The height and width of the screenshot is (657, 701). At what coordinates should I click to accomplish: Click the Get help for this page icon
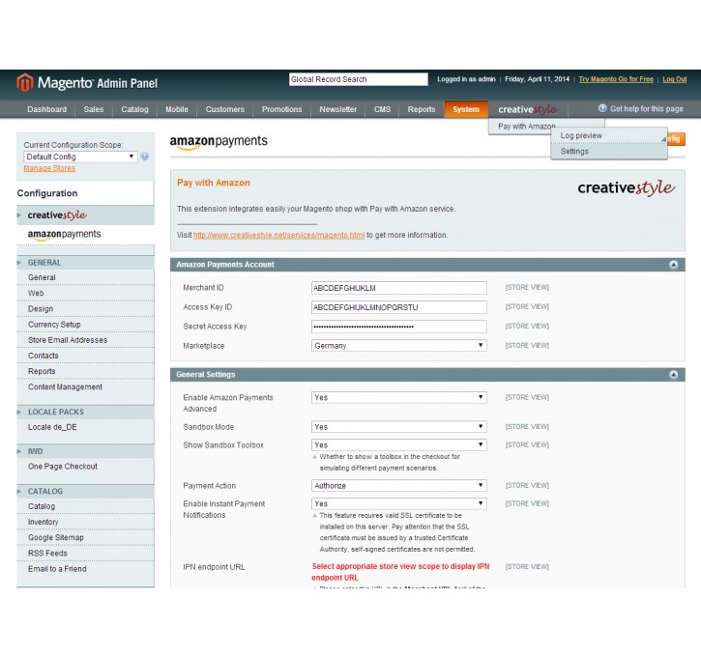602,108
